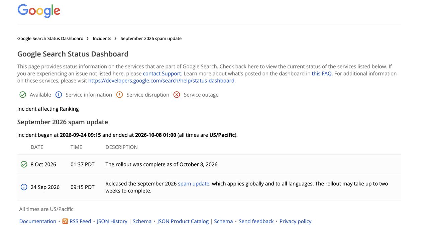Open the JSON History link
428x252 pixels.
click(112, 221)
